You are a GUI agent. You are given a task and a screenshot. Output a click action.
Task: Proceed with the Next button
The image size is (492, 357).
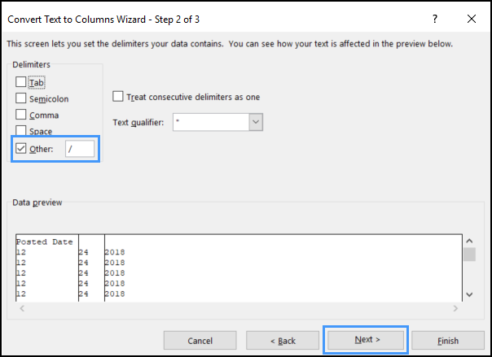click(366, 340)
